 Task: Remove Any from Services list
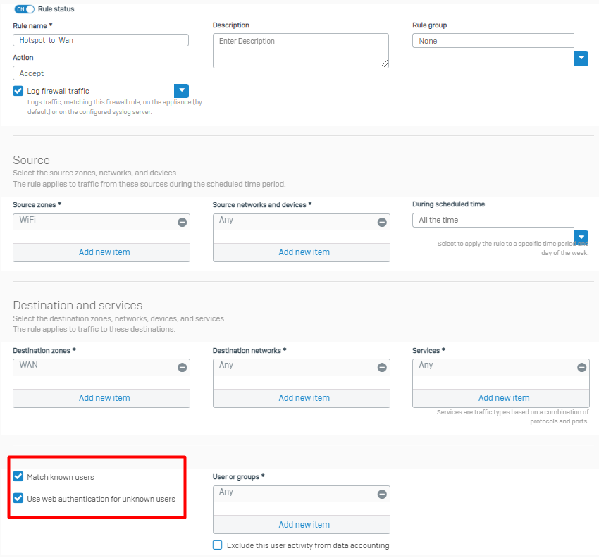point(581,367)
